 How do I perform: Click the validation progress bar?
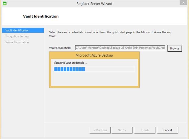pyautogui.click(x=94, y=69)
